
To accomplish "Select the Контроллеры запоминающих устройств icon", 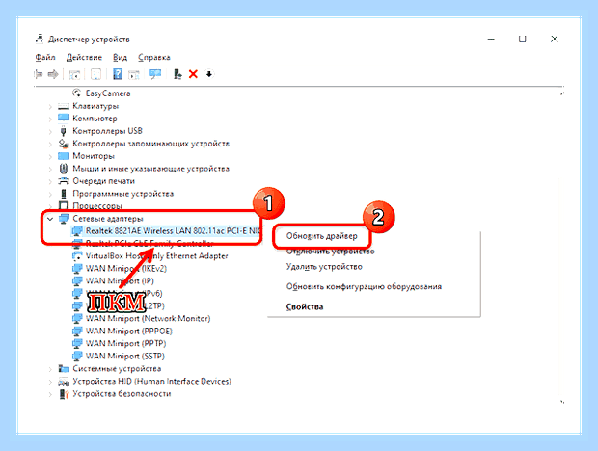I will coord(64,144).
